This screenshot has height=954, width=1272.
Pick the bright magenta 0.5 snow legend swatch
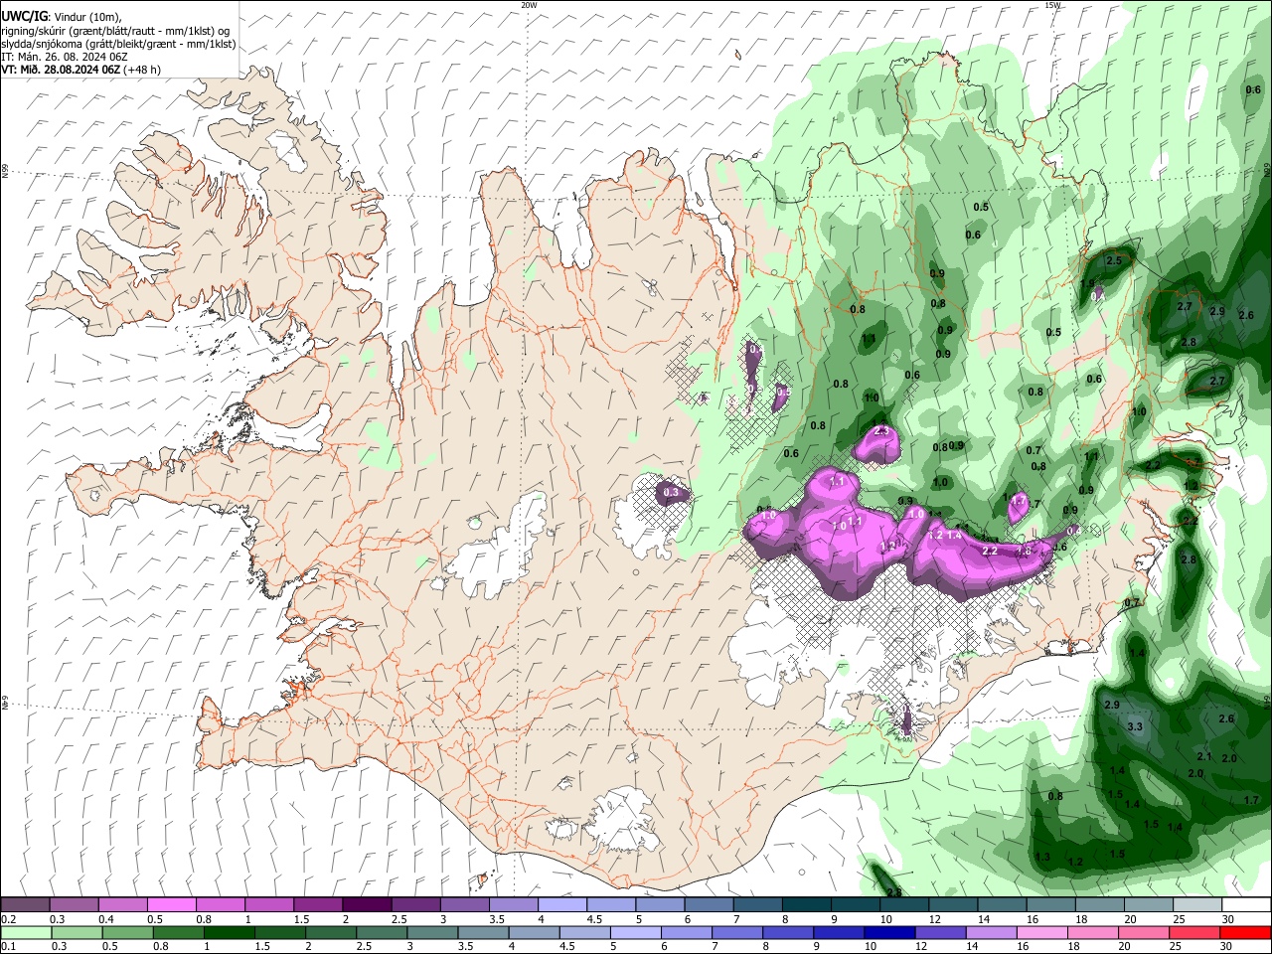[171, 904]
